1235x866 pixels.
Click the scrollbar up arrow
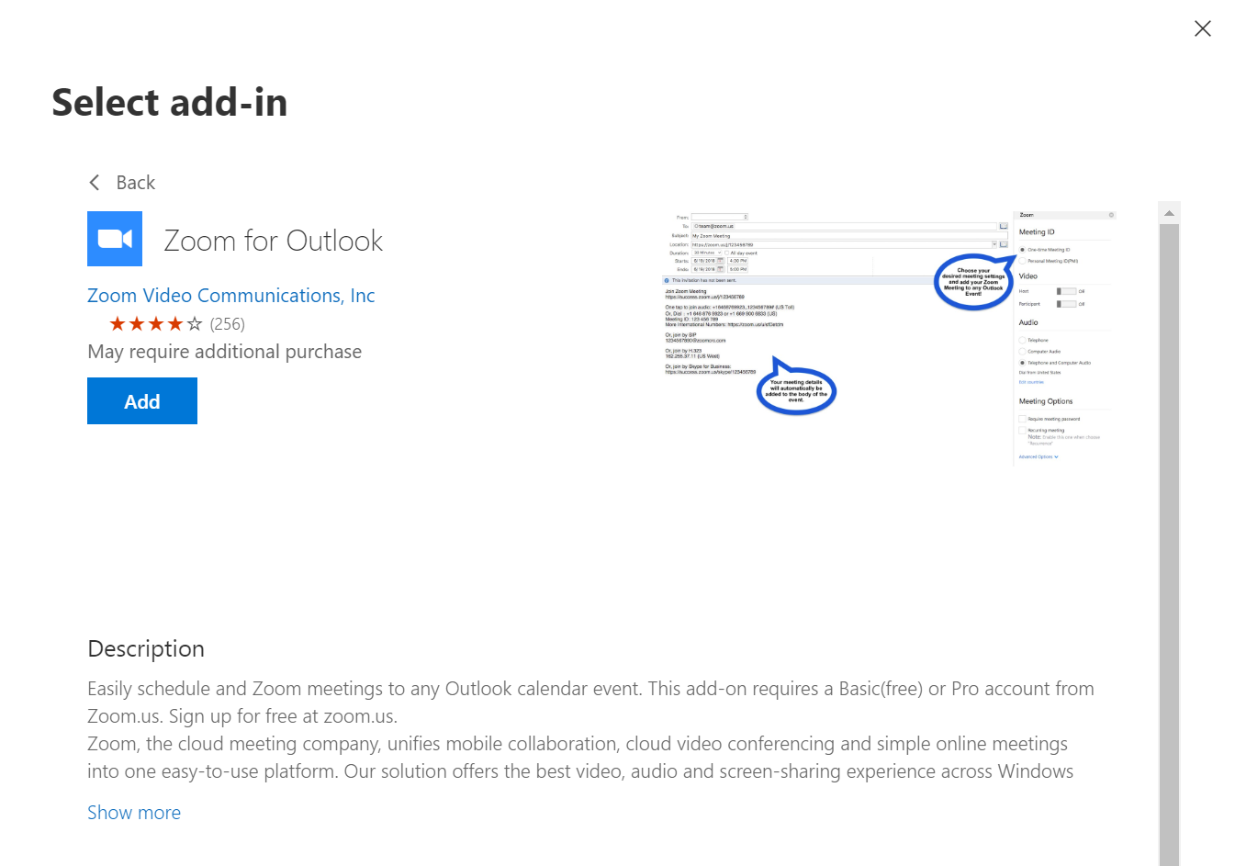coord(1169,212)
